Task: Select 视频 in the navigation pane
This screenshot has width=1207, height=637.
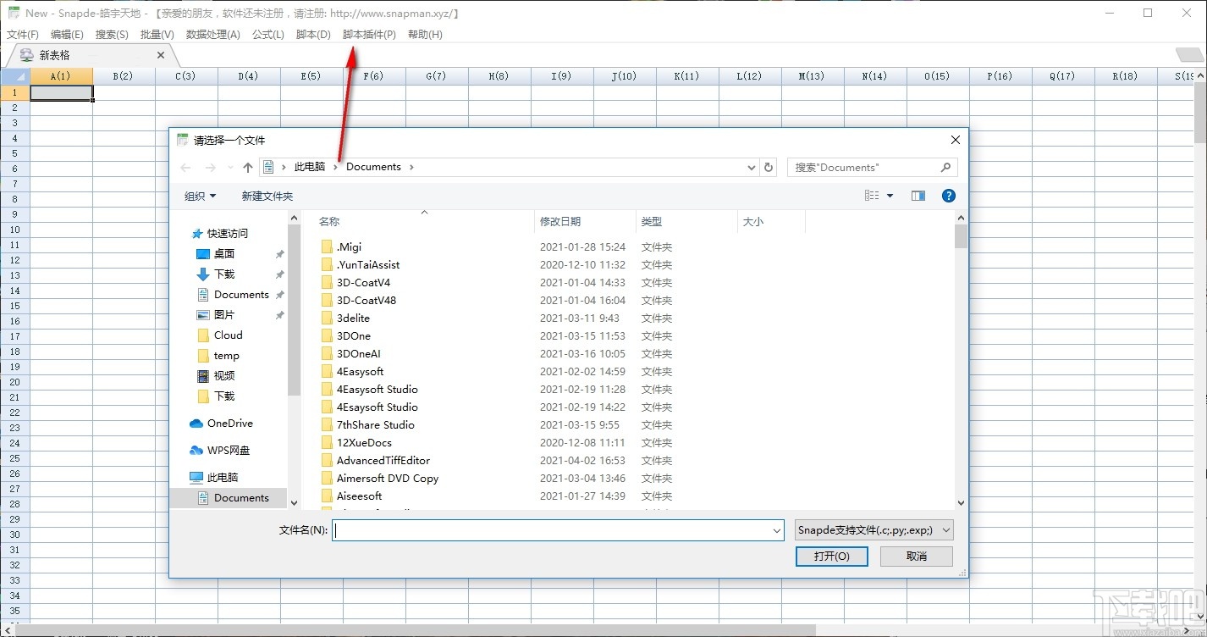Action: pyautogui.click(x=216, y=375)
